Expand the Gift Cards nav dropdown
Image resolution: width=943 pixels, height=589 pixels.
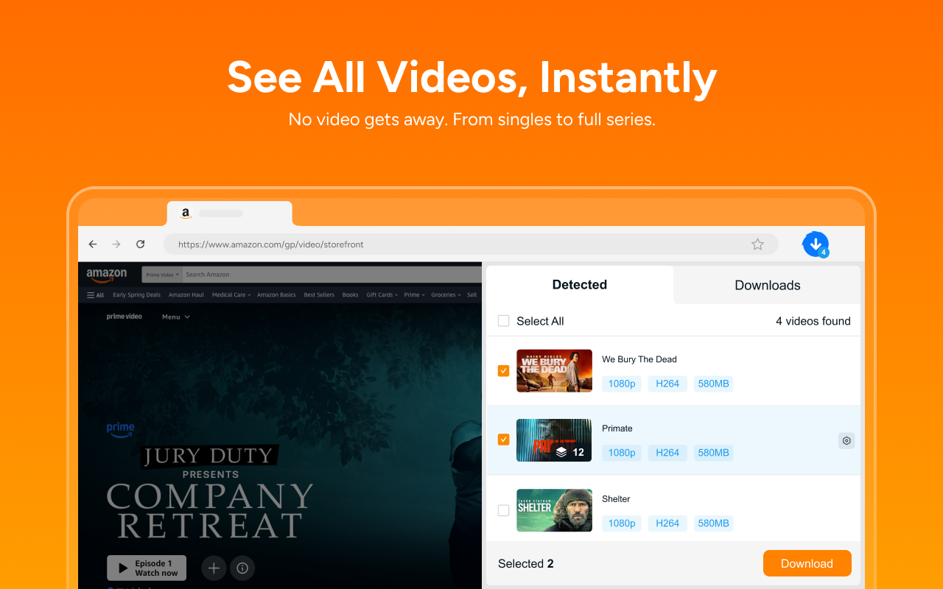coord(382,295)
